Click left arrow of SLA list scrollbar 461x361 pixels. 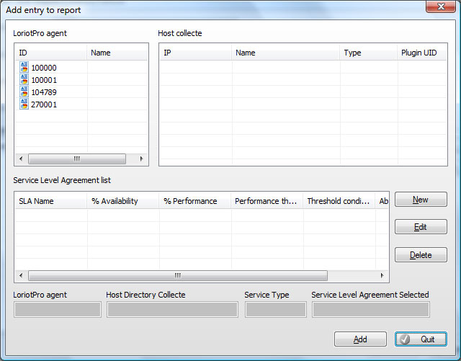tap(21, 276)
